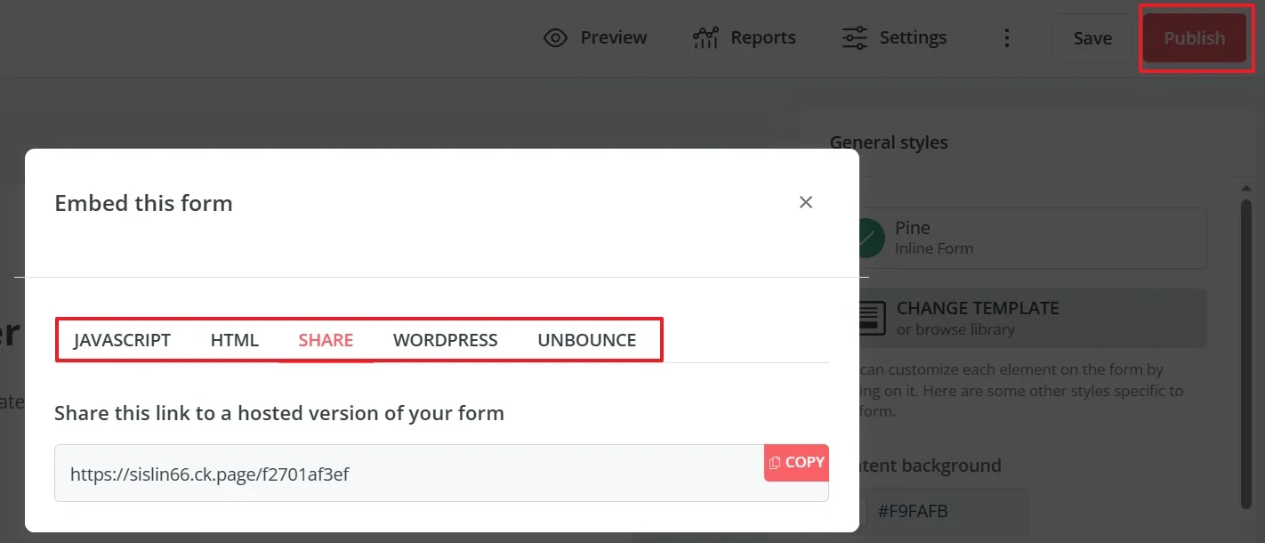Open the Reports page
The height and width of the screenshot is (543, 1265).
[x=744, y=37]
